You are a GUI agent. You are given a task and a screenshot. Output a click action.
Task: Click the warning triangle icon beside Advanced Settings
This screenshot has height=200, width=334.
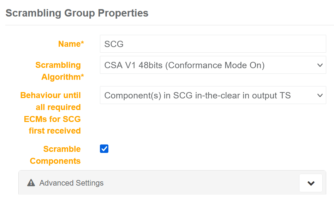click(31, 183)
